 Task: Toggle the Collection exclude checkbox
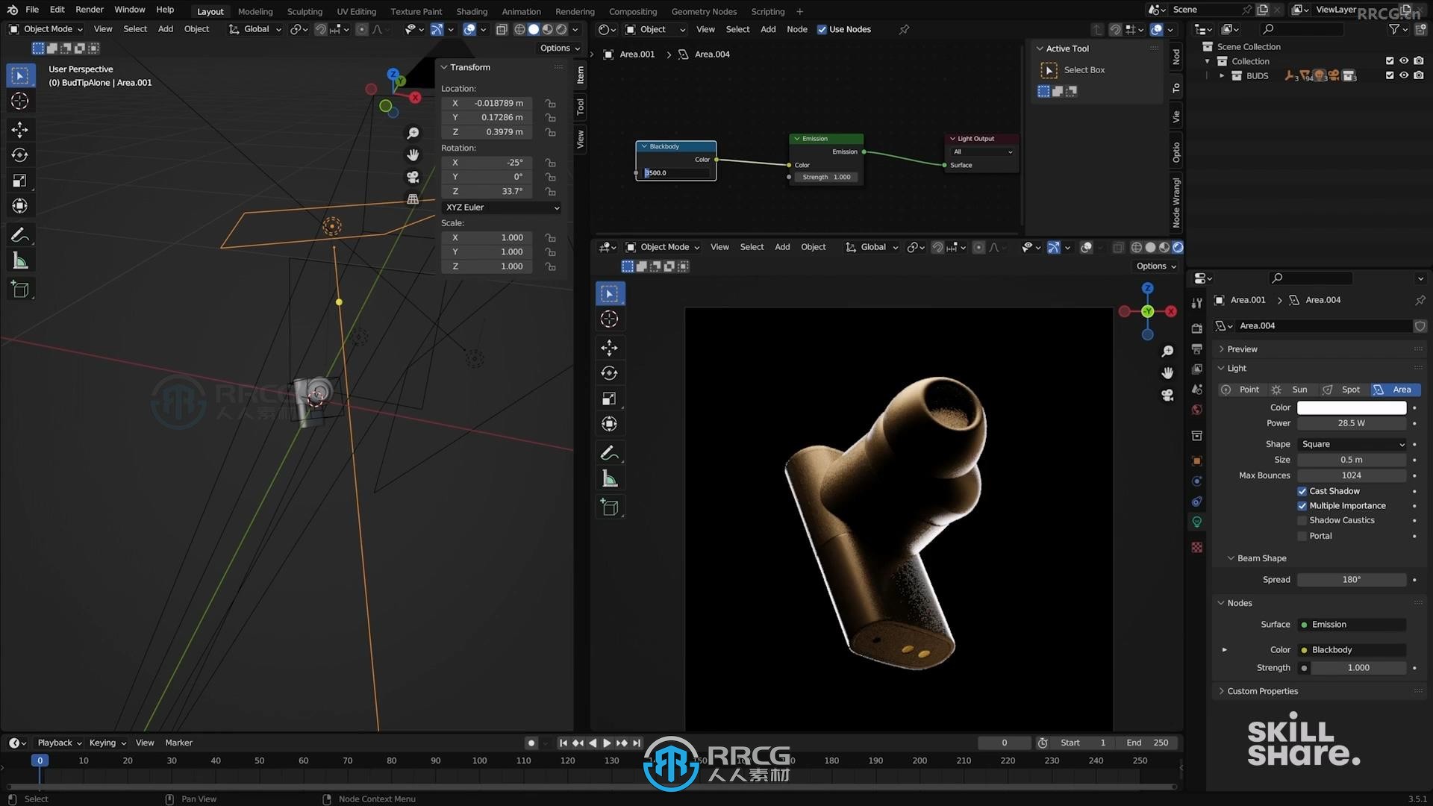point(1390,61)
